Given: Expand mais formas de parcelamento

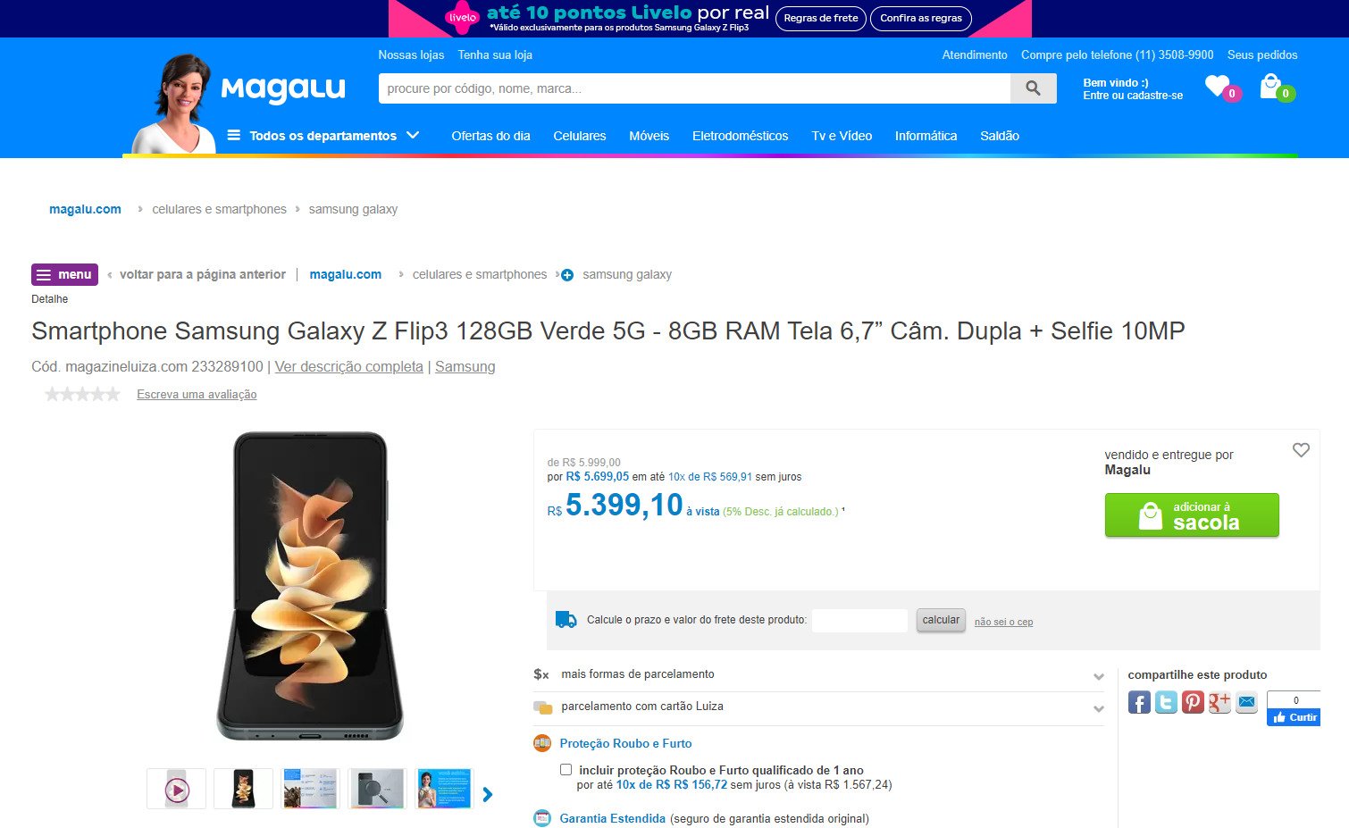Looking at the screenshot, I should (818, 675).
